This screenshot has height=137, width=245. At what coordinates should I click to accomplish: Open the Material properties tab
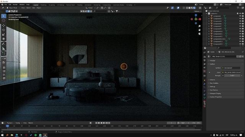tap(204, 102)
